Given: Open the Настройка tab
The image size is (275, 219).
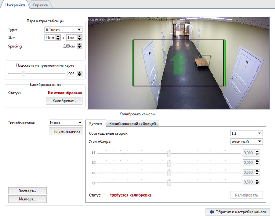Looking at the screenshot, I should pos(15,5).
